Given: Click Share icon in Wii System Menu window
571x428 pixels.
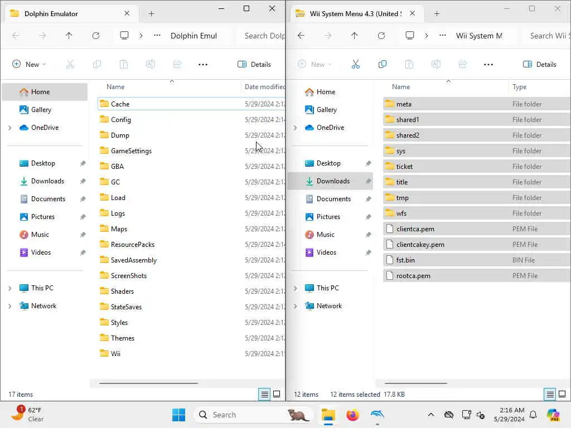Looking at the screenshot, I should coord(462,65).
